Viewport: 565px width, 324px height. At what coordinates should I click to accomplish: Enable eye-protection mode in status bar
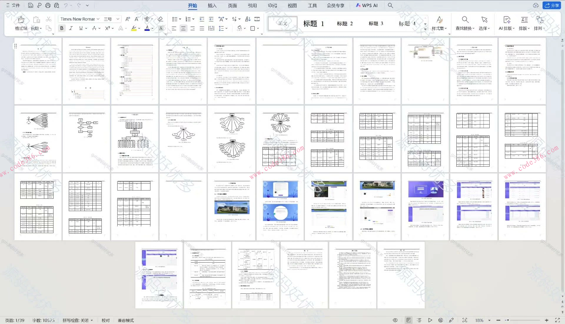(395, 320)
